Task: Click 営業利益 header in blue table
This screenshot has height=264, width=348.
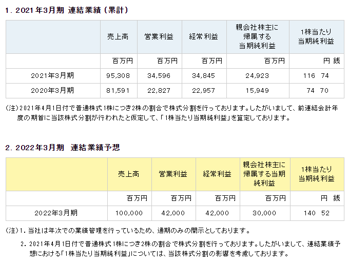Action: click(159, 36)
